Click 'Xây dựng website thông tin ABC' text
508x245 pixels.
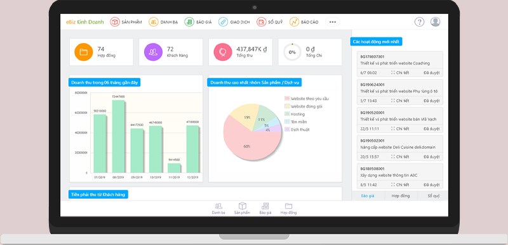pos(389,175)
